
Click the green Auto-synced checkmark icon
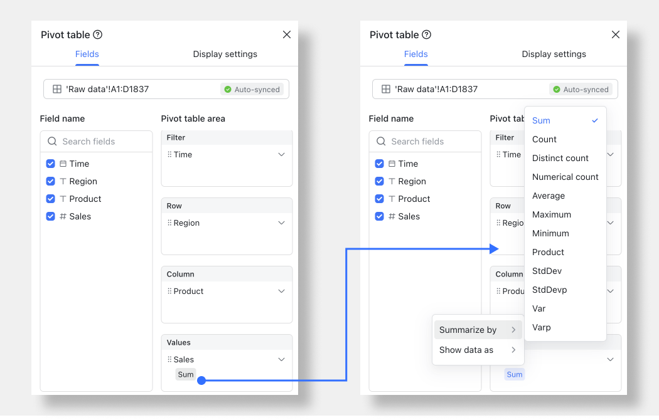[228, 89]
